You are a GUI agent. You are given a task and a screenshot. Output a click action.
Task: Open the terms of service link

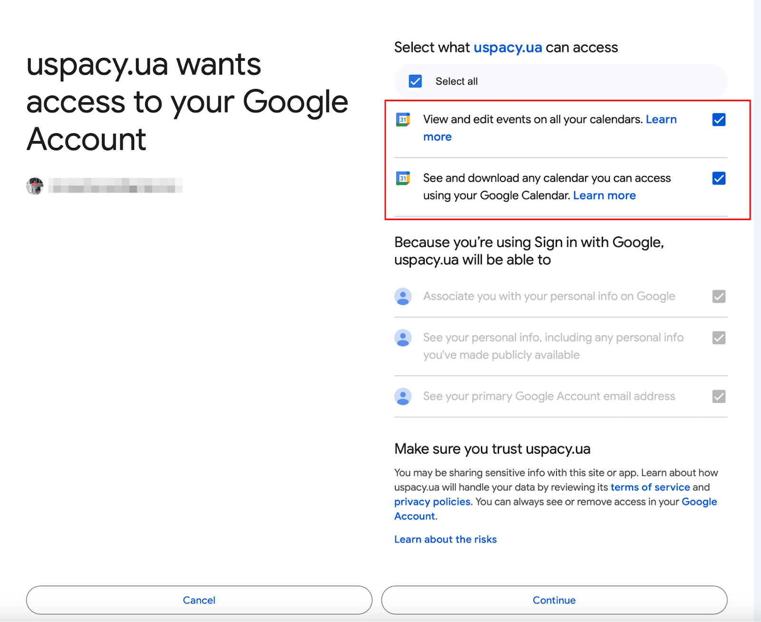click(650, 487)
